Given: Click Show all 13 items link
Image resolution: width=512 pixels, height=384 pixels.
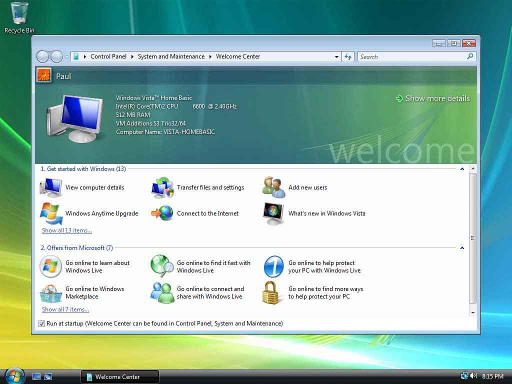Looking at the screenshot, I should click(66, 230).
